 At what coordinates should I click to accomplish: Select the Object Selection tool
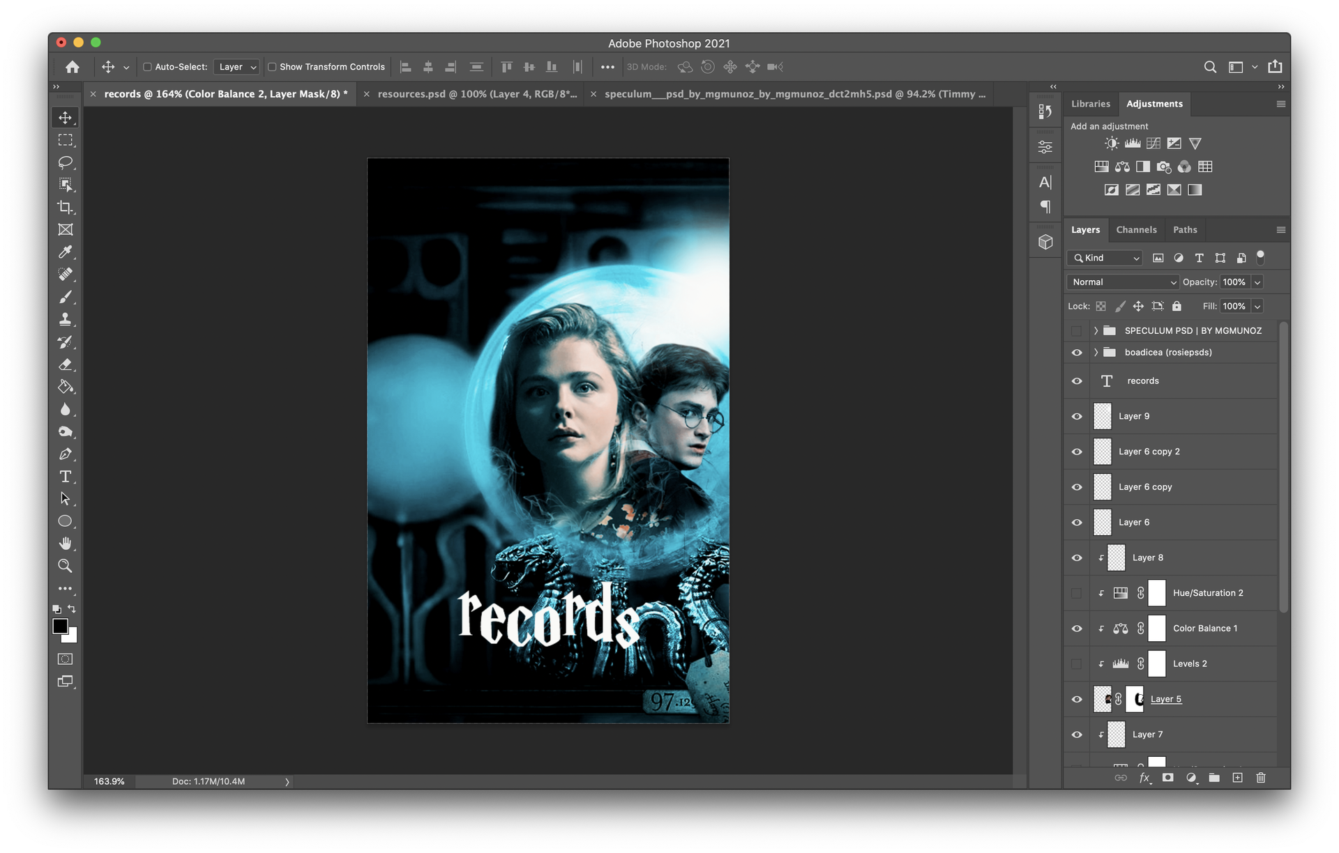tap(66, 185)
